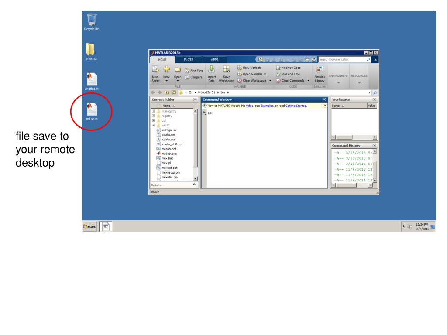Click the Windows Start button
This screenshot has width=447, height=335.
[89, 227]
